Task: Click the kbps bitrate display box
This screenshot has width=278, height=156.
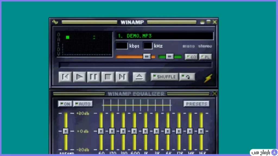Action: [x=121, y=46]
